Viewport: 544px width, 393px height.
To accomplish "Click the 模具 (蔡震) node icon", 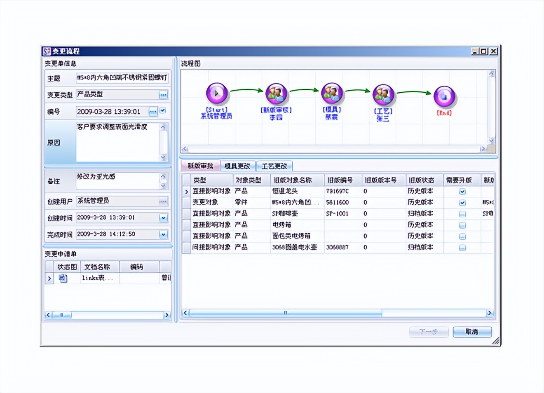I will [x=332, y=93].
